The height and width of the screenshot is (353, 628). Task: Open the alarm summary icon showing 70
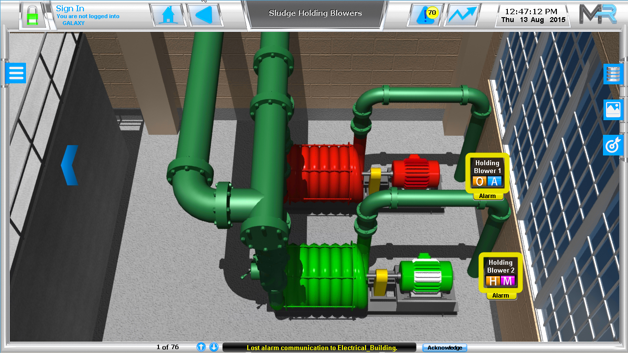click(x=424, y=15)
